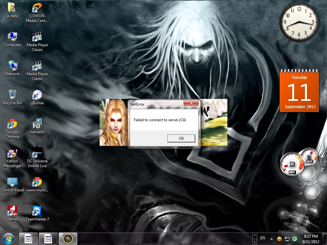Close the NetError dialog window
Screen dimensions: 327x245
coord(191,103)
